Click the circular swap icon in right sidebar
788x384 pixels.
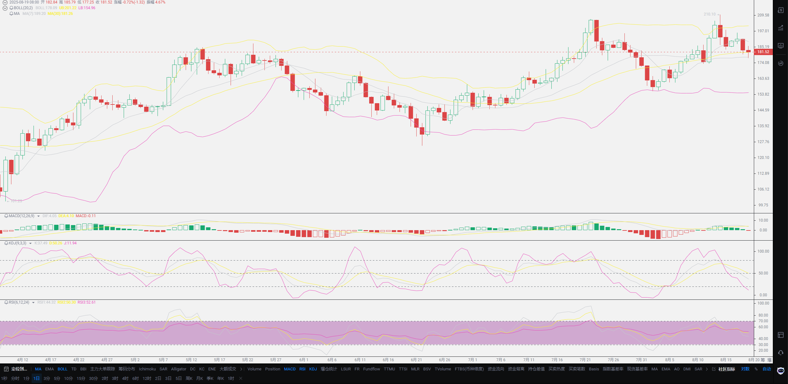point(781,63)
